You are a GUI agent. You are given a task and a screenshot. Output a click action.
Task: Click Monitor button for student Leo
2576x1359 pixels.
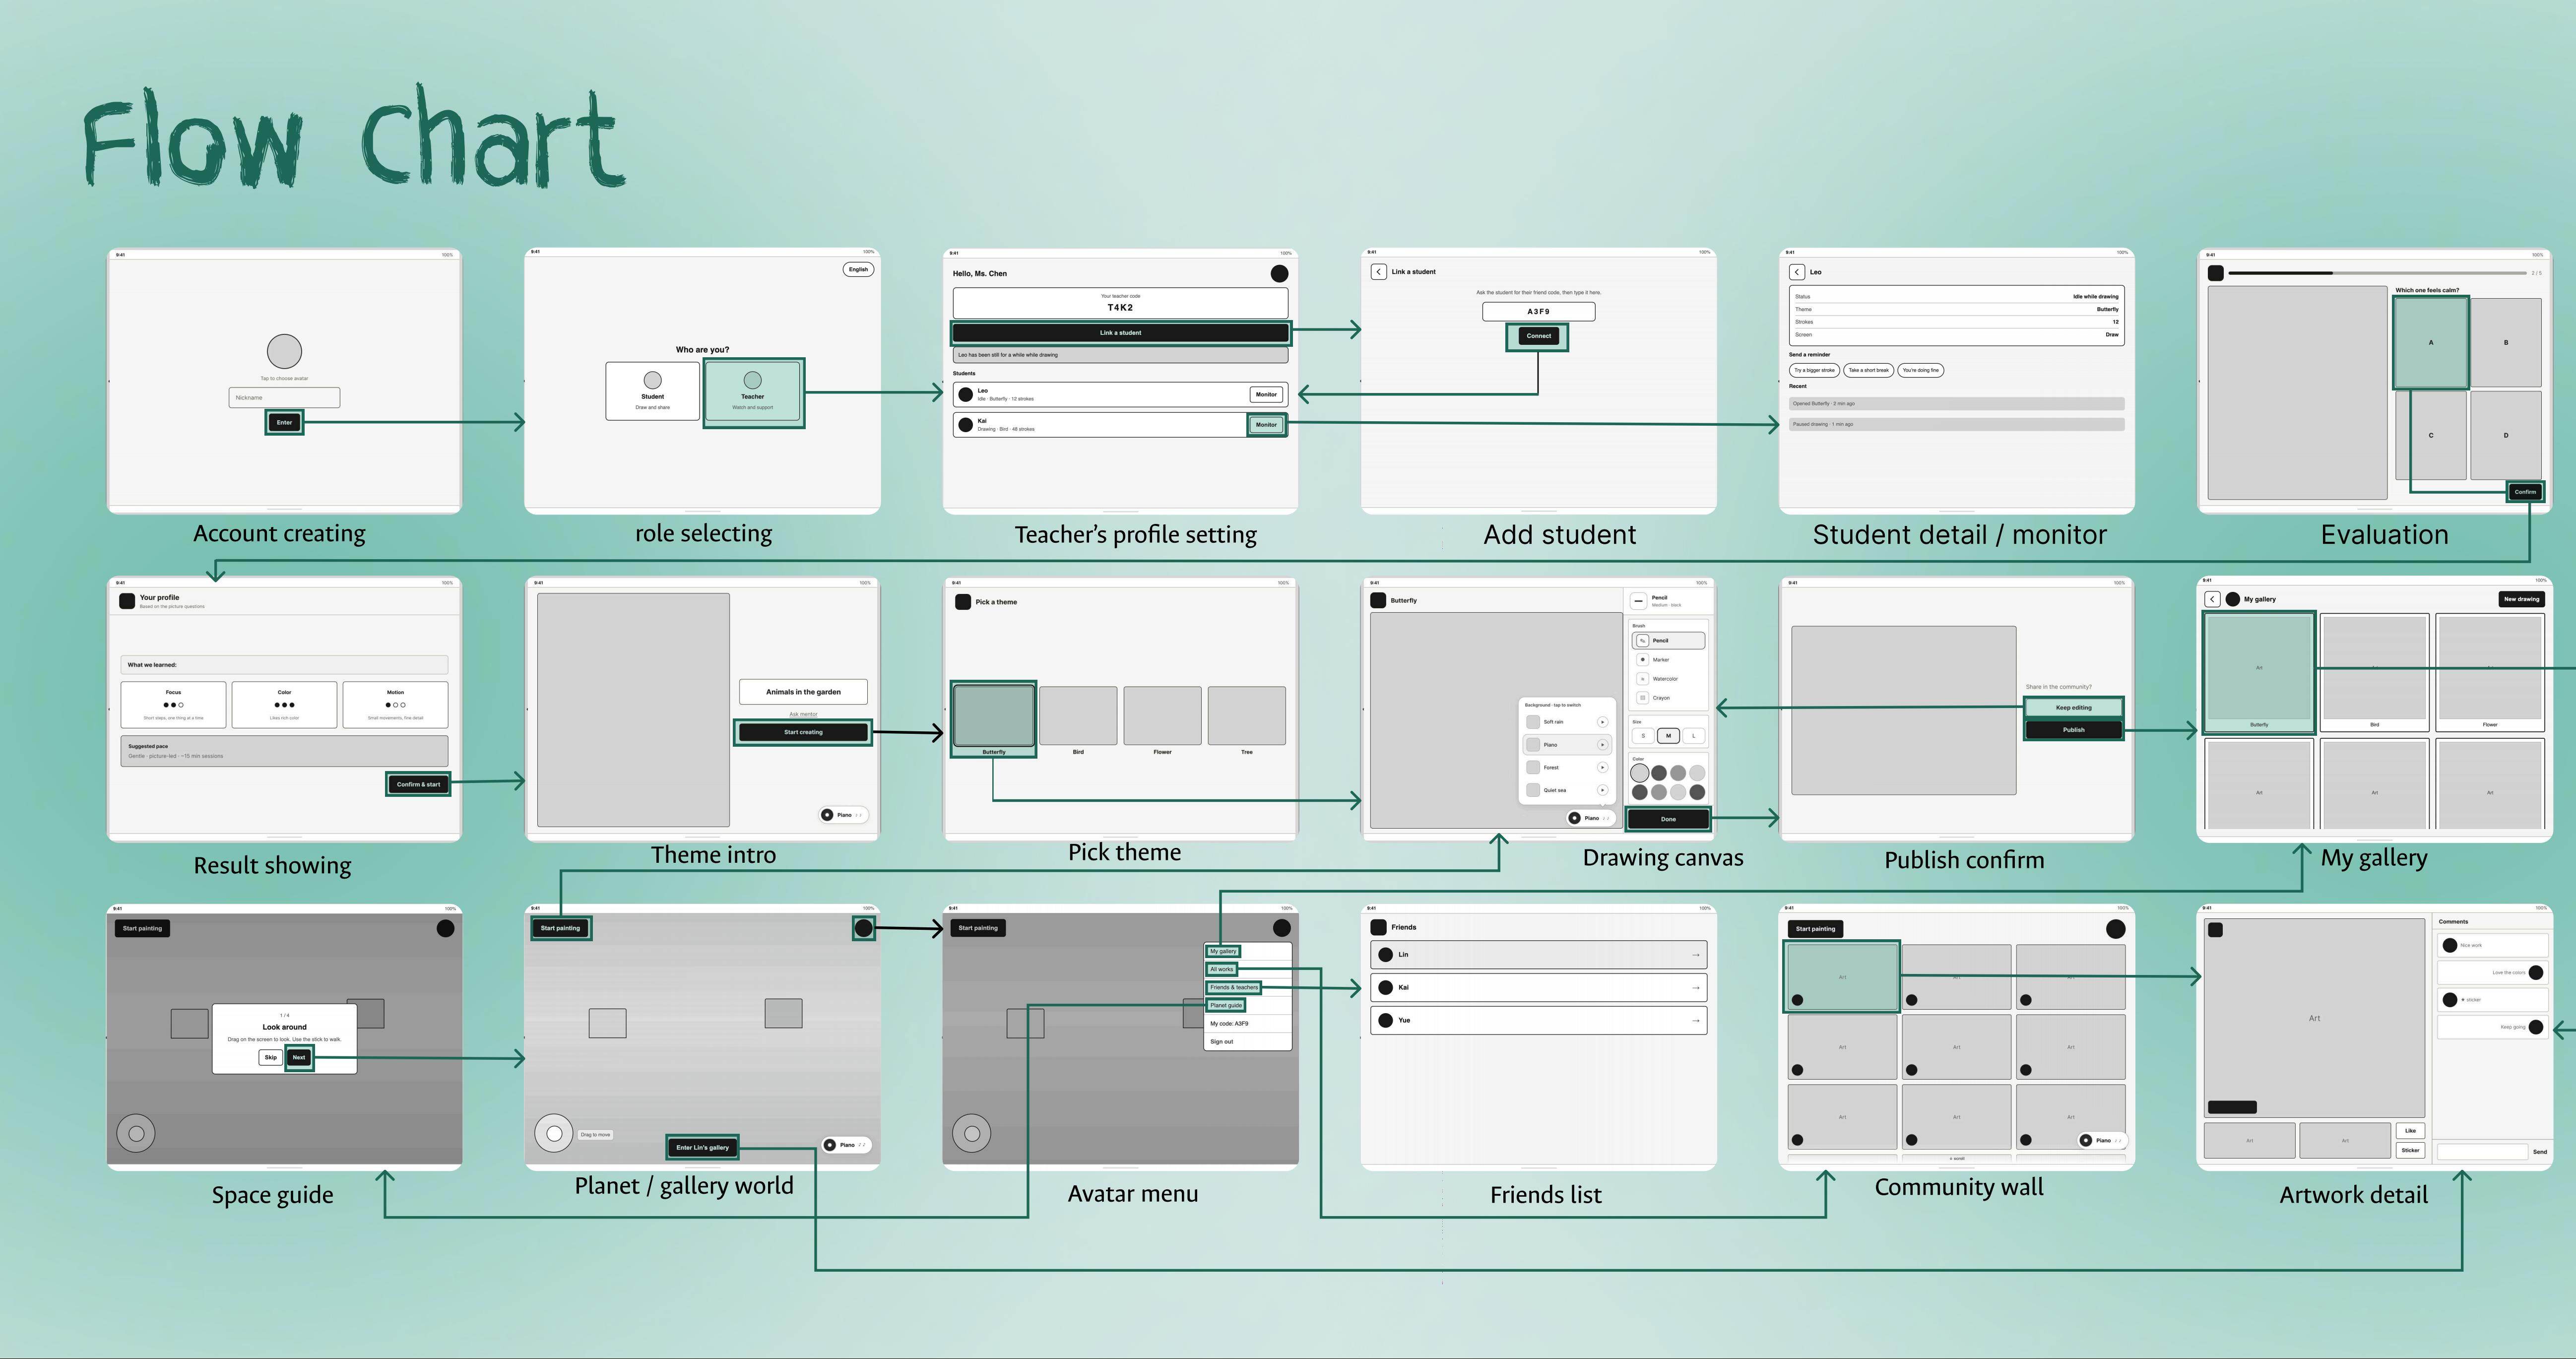(x=1266, y=394)
